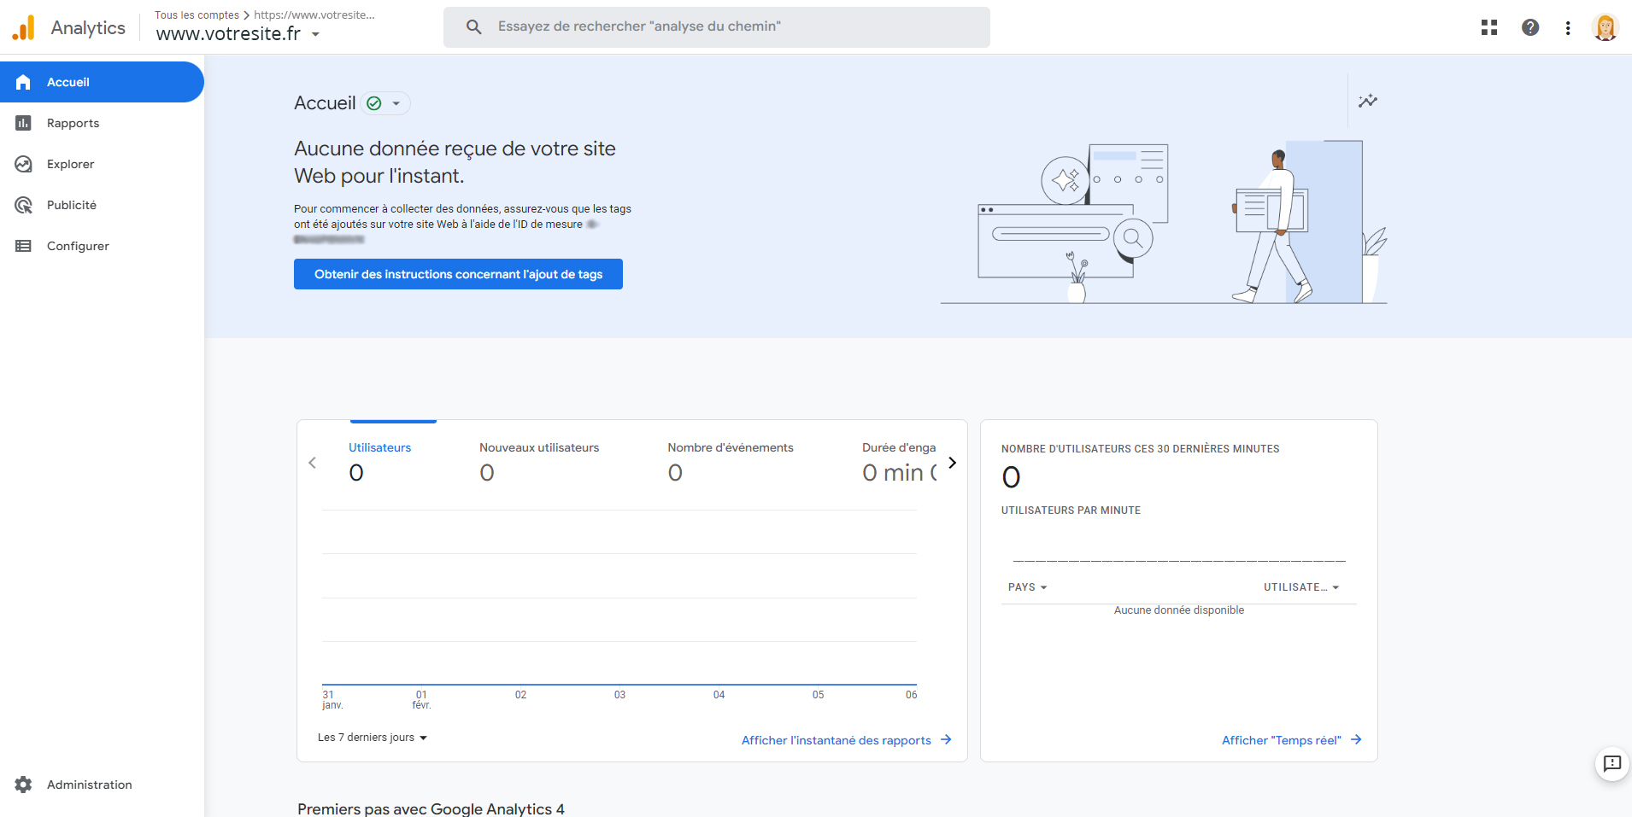This screenshot has width=1632, height=817.
Task: Open the help question mark icon
Action: (1530, 27)
